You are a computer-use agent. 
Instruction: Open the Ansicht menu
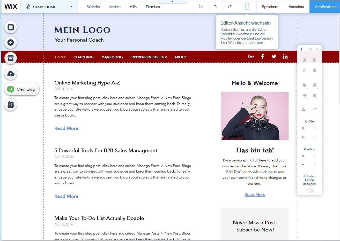(115, 7)
